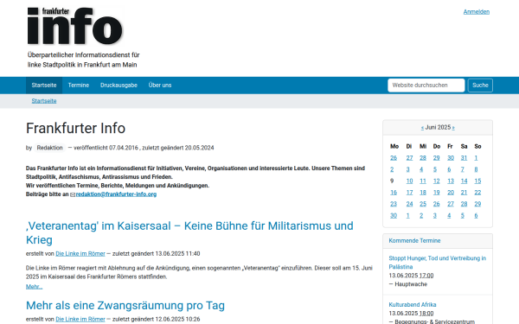
Task: Select June 25 in the calendar
Action: 423,204
